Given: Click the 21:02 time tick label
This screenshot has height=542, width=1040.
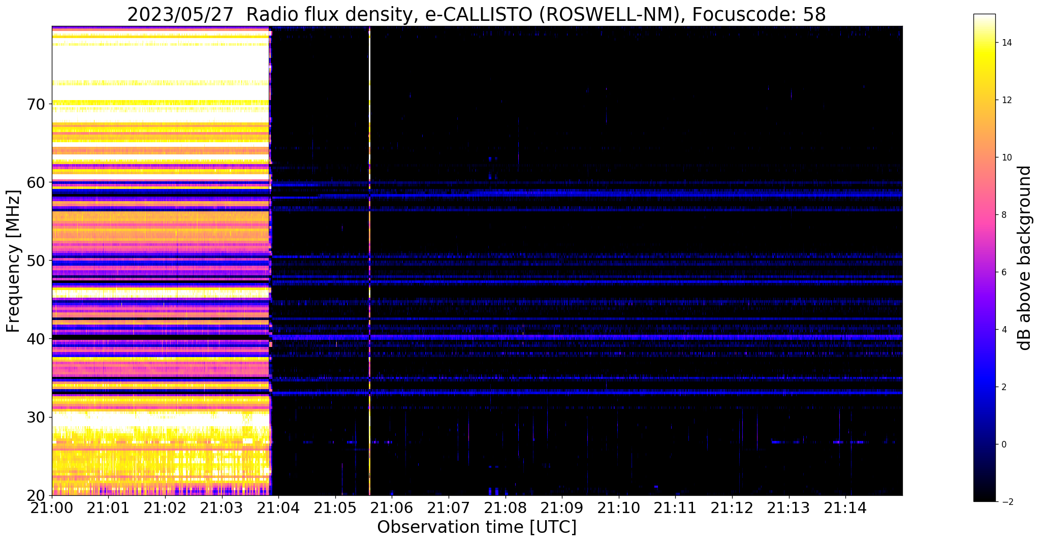Looking at the screenshot, I should [165, 508].
